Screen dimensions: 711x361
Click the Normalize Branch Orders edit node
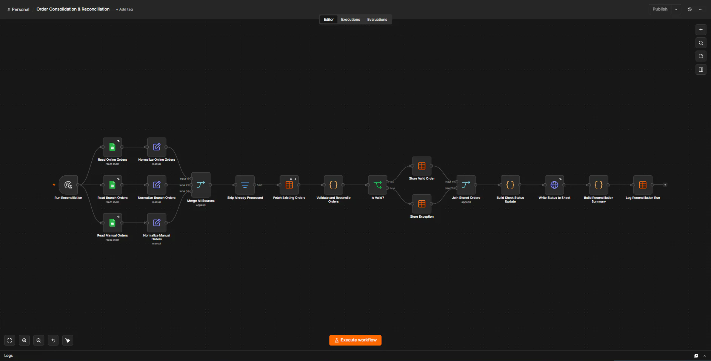[x=157, y=185]
